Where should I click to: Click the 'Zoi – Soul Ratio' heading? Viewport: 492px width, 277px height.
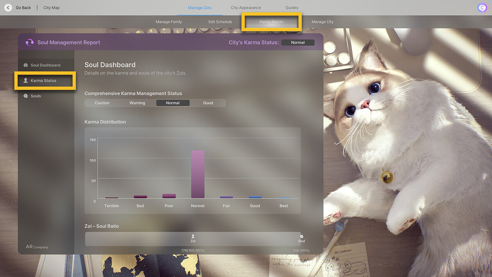point(102,226)
